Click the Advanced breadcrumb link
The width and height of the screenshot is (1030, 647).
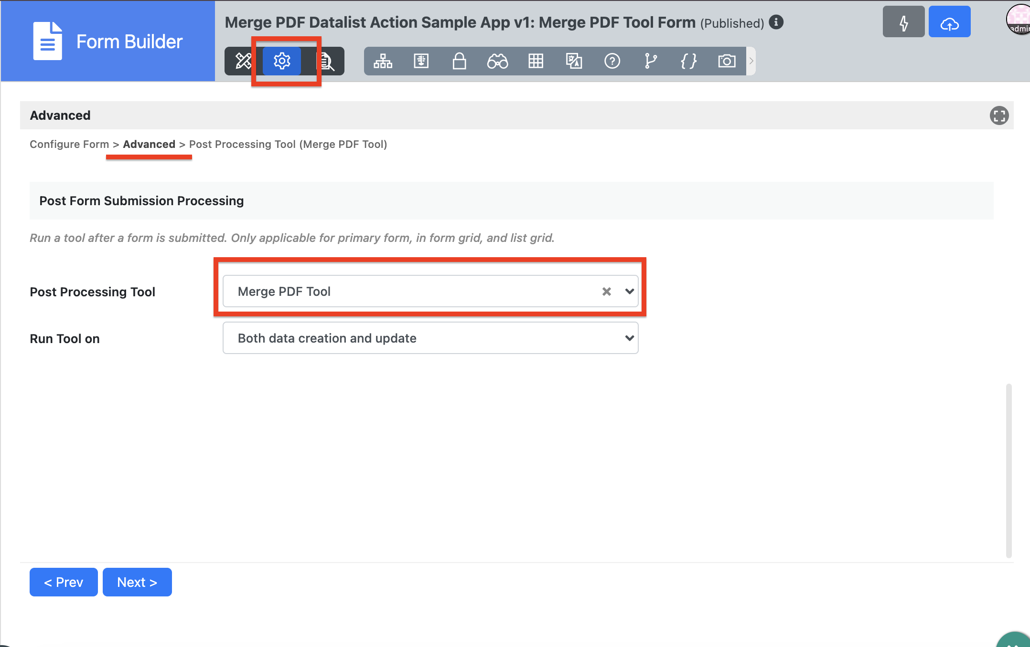tap(149, 144)
